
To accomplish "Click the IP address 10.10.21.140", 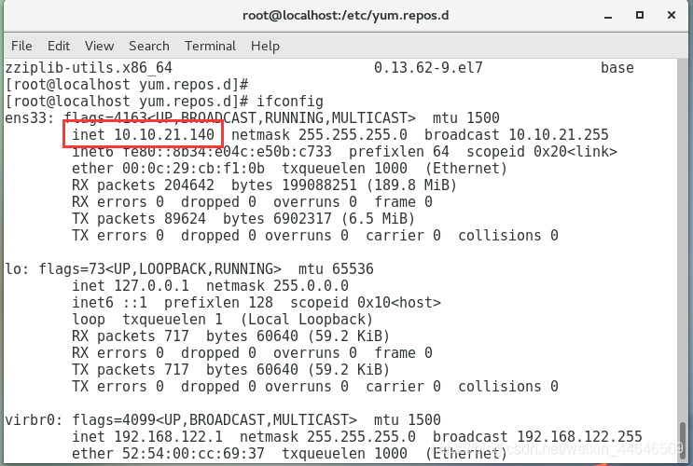I will (164, 135).
